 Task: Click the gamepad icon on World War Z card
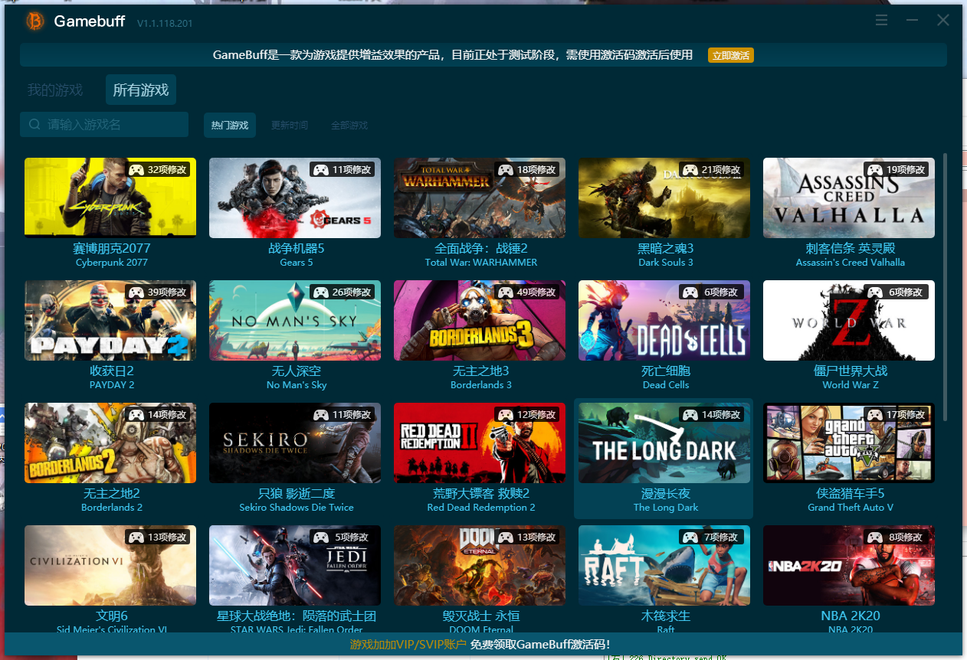coord(874,292)
